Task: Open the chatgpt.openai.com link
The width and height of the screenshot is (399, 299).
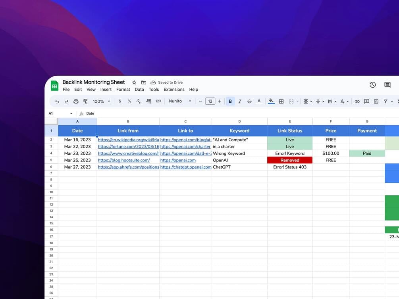Action: click(x=186, y=167)
